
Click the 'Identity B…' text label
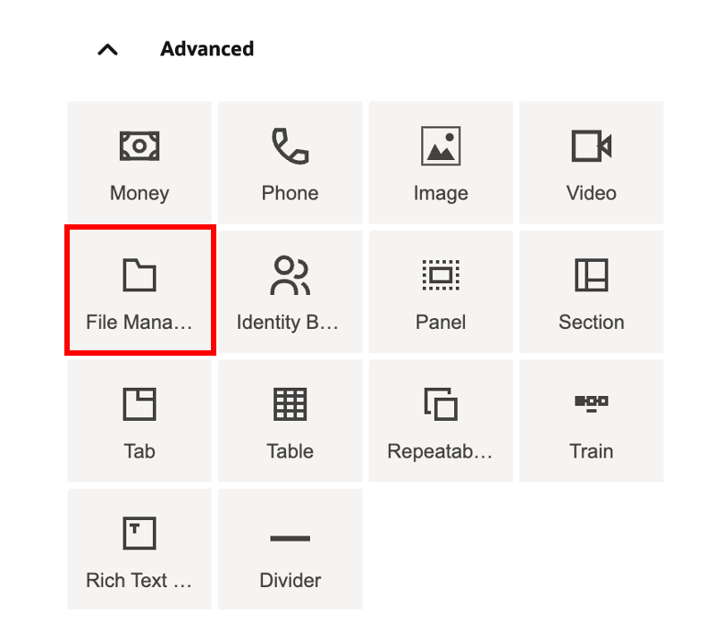point(288,322)
